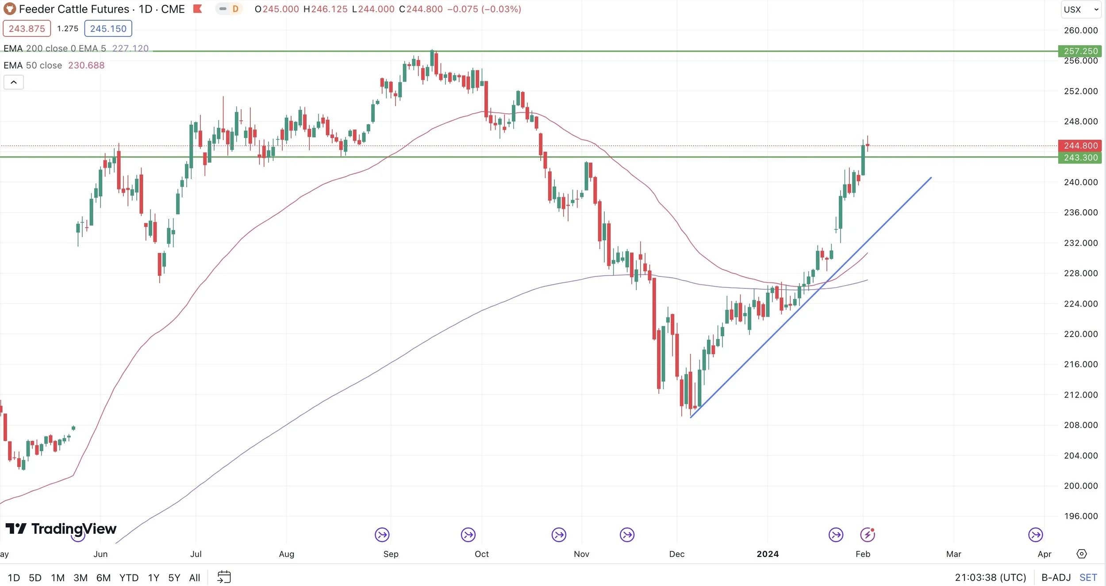Image resolution: width=1106 pixels, height=586 pixels.
Task: Click the Feeder Cattle symbol logo icon
Action: pos(9,9)
